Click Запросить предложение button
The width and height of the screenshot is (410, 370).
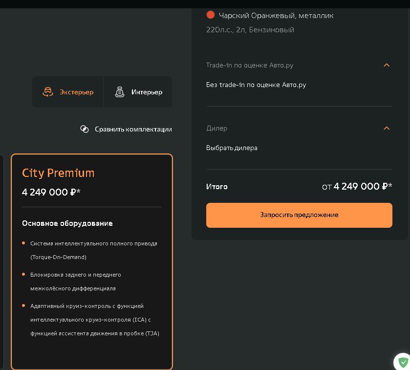click(299, 215)
